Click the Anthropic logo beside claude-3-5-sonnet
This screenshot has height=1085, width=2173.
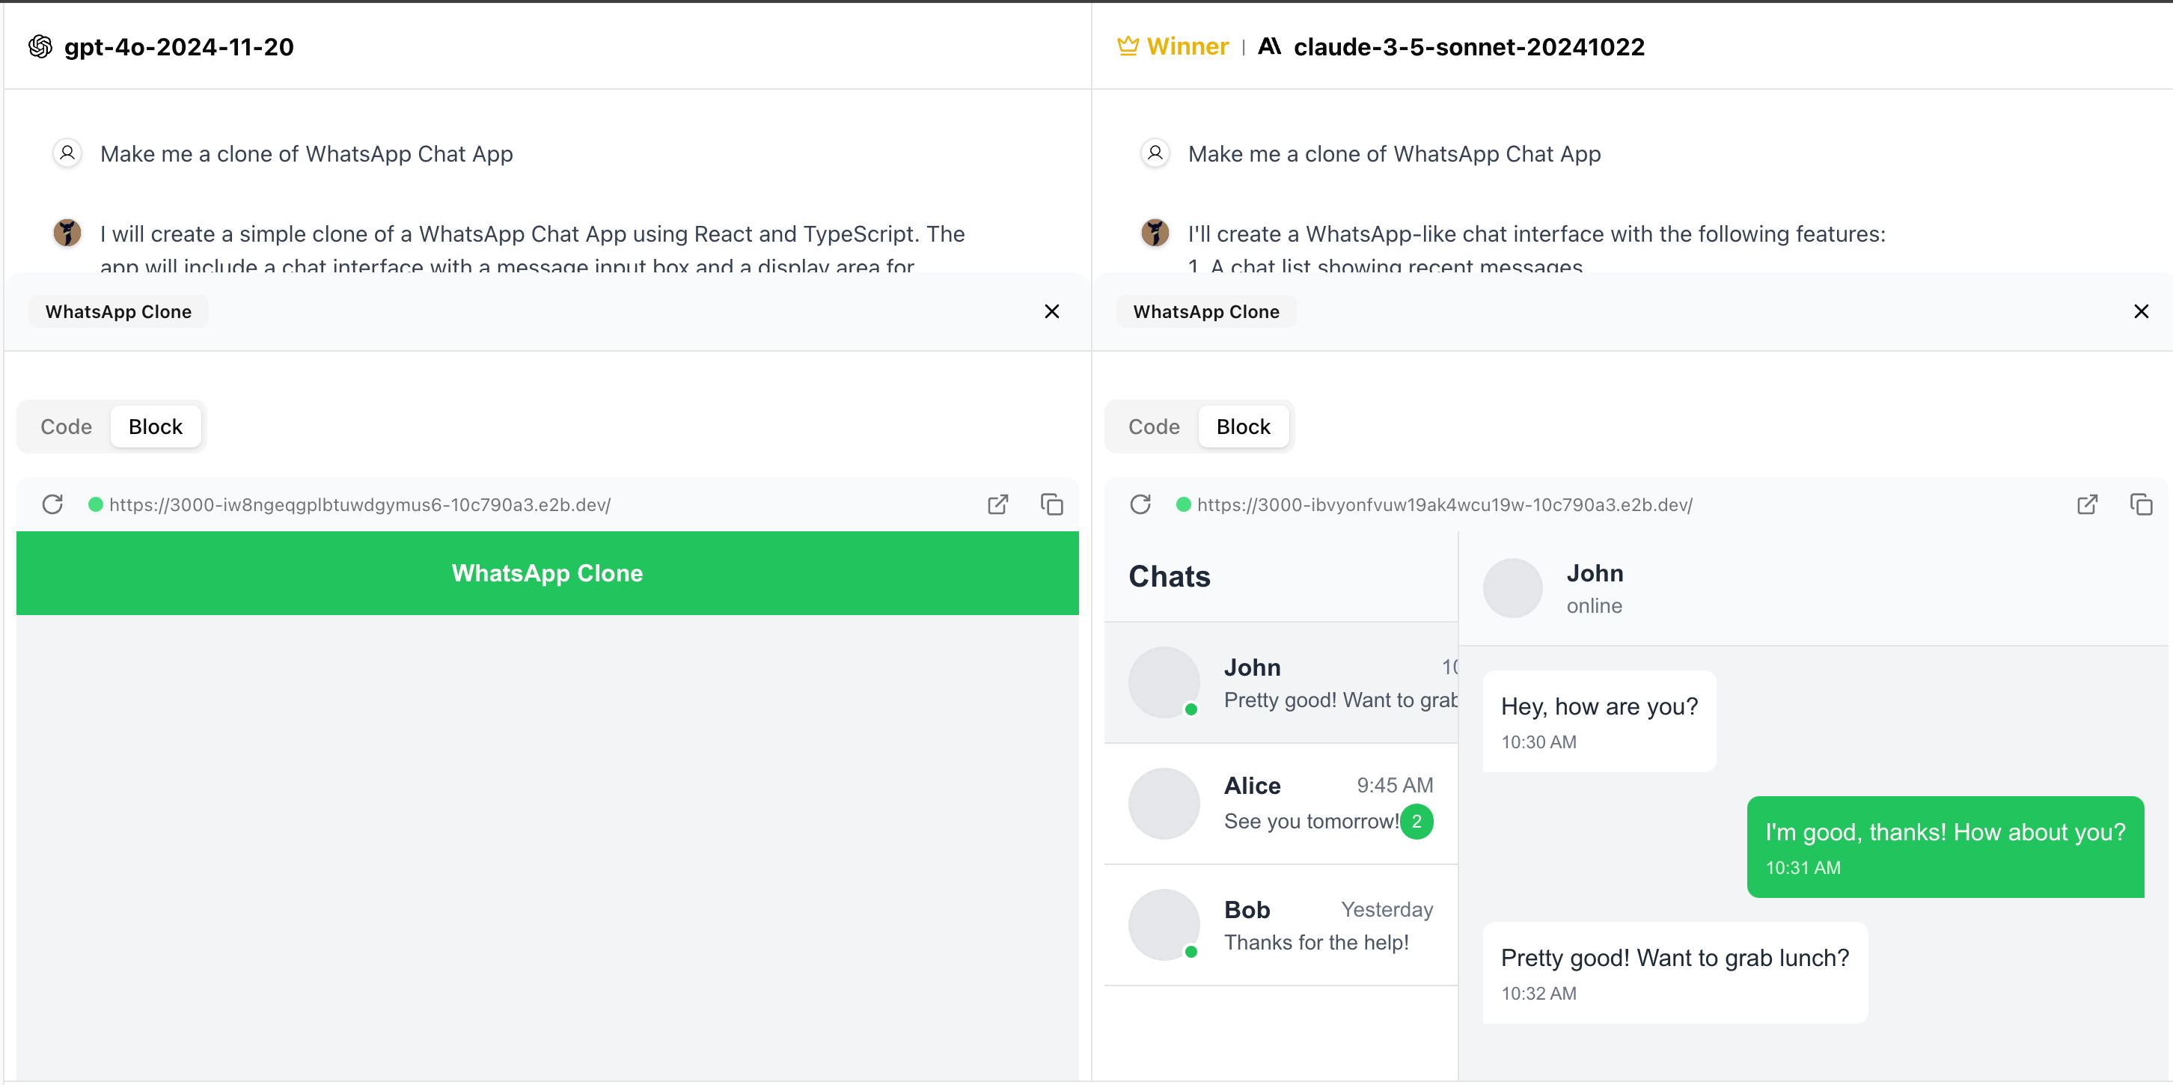[1270, 46]
